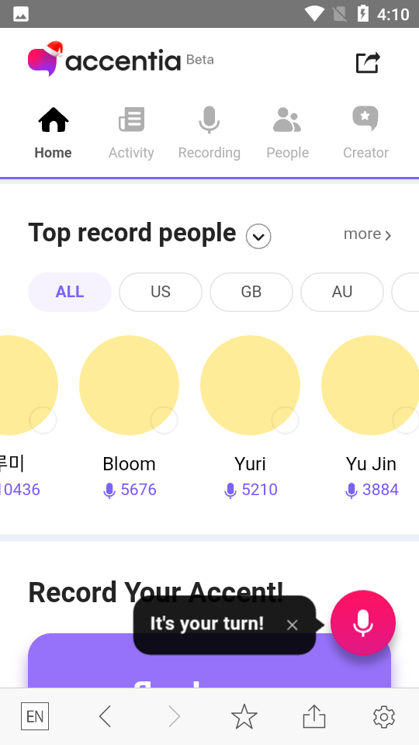Tap the battery status icon
Viewport: 419px width, 745px height.
click(363, 14)
